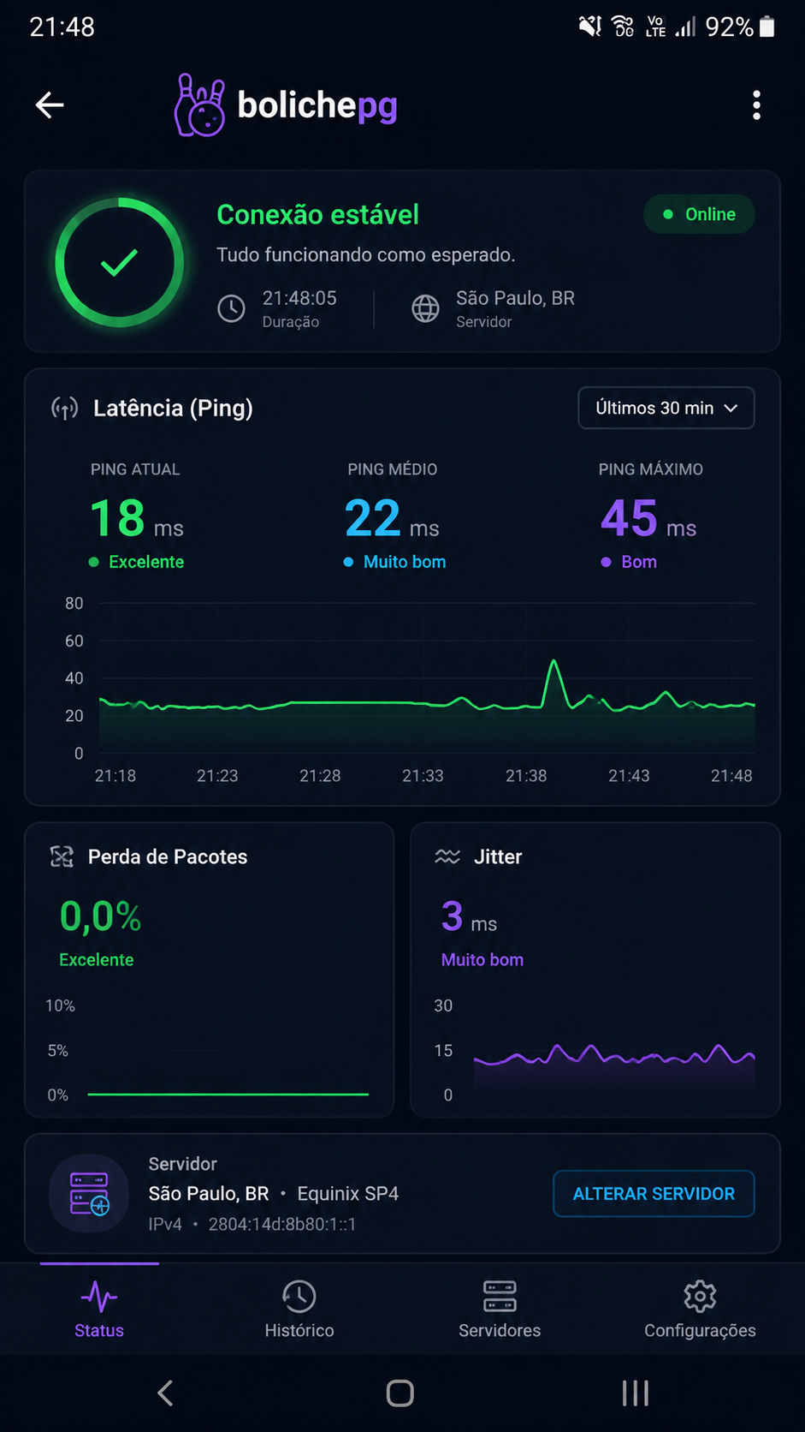Screen dimensions: 805x1432
Task: Tap the 0,0% packet loss value
Action: click(x=100, y=916)
